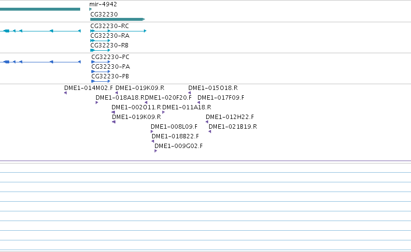
Task: Open transcript label CG32230-RA
Action: coord(110,36)
